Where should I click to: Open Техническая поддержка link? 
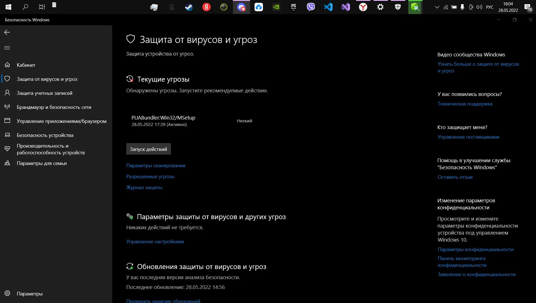tap(465, 104)
